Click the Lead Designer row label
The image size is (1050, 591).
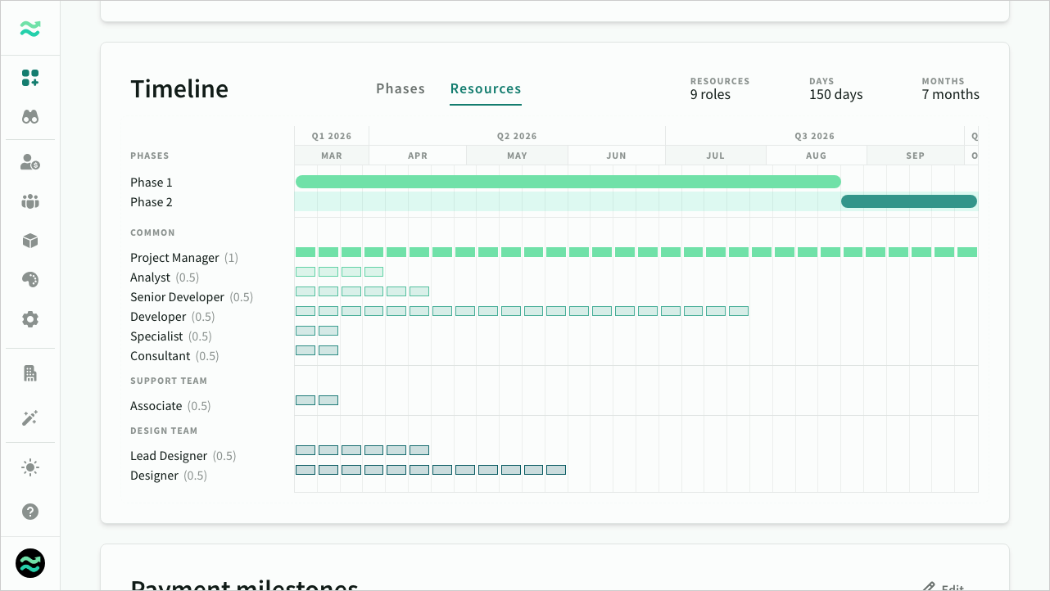pyautogui.click(x=169, y=456)
